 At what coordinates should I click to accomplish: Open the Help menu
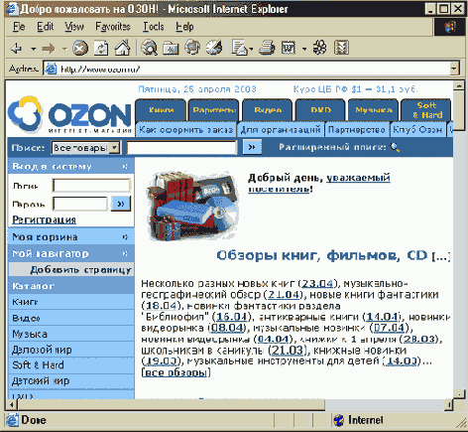tap(184, 27)
